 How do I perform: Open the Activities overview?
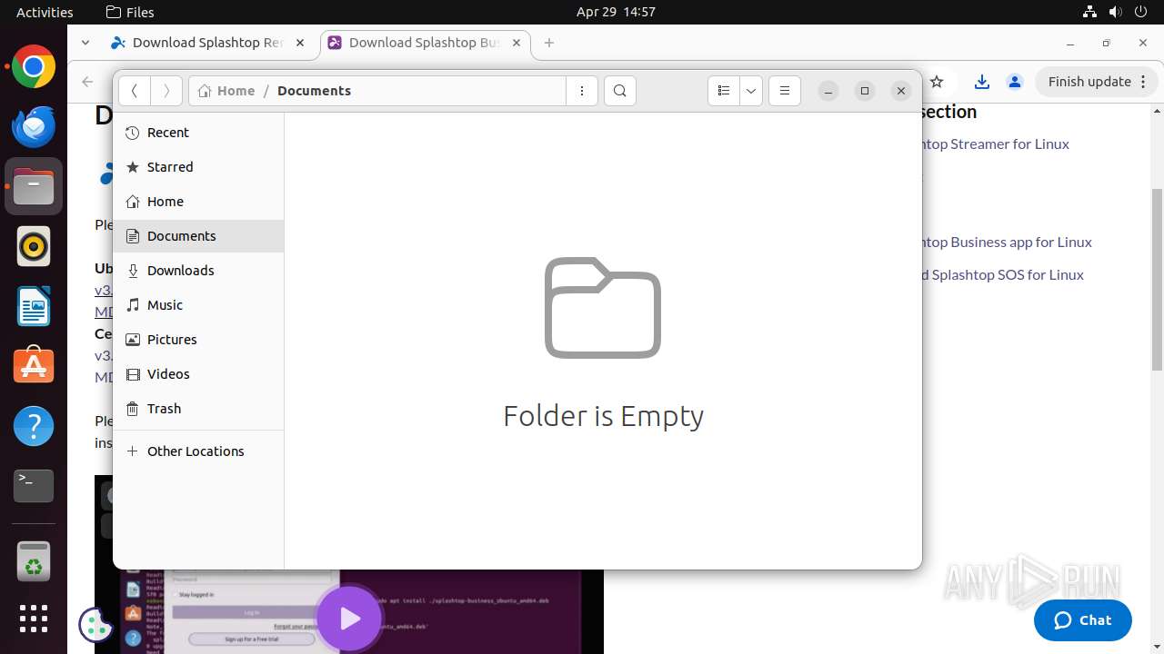point(45,12)
